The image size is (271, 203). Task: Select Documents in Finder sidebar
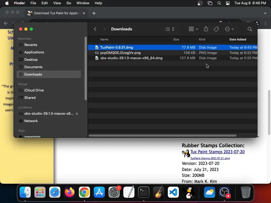click(x=49, y=67)
